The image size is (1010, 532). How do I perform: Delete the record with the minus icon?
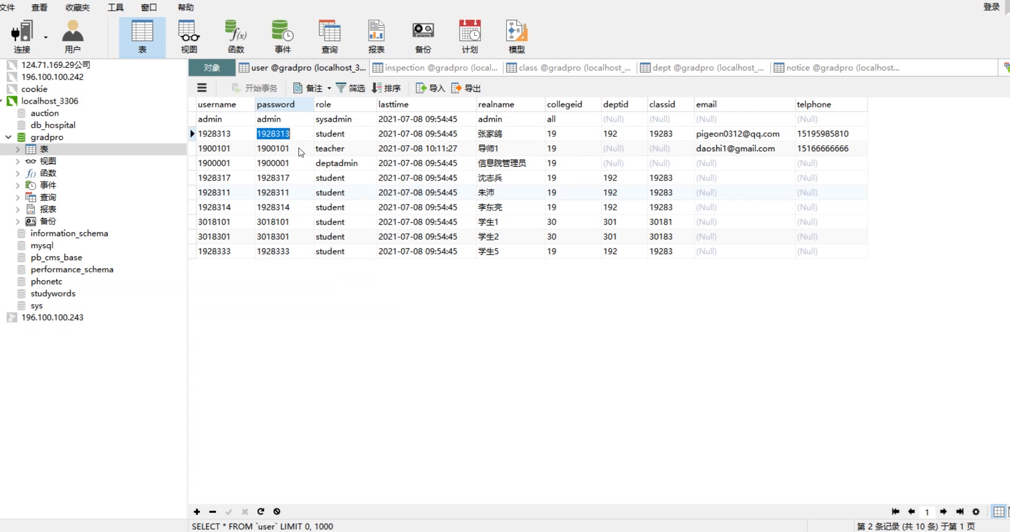212,512
